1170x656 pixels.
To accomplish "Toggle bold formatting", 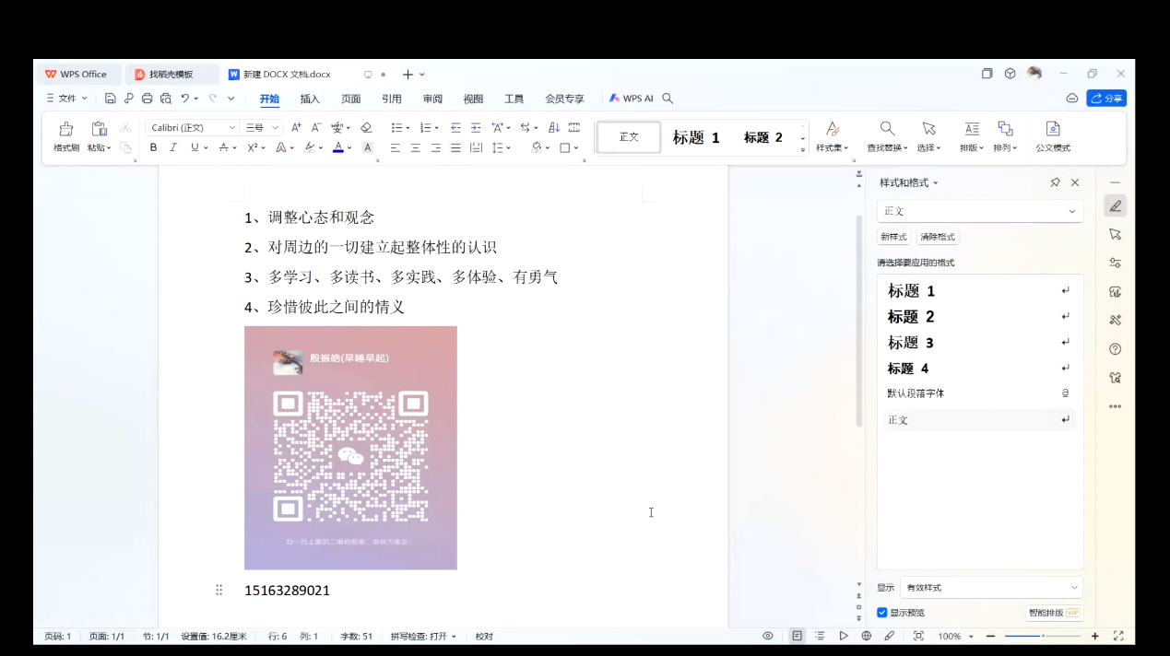I will pos(153,147).
